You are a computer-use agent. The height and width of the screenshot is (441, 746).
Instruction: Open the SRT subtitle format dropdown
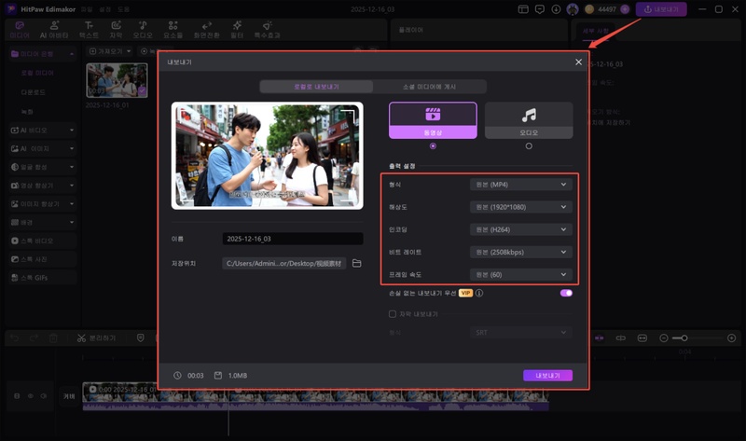pos(521,333)
